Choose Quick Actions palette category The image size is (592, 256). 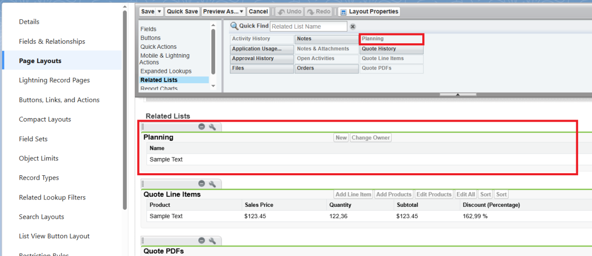point(158,47)
